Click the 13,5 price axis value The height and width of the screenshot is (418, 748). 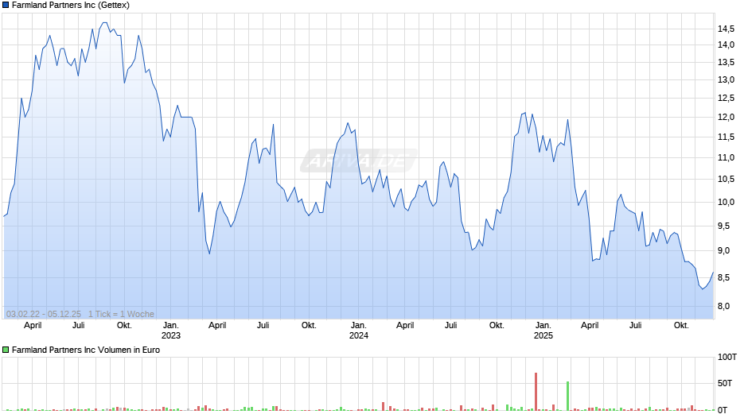tap(726, 63)
